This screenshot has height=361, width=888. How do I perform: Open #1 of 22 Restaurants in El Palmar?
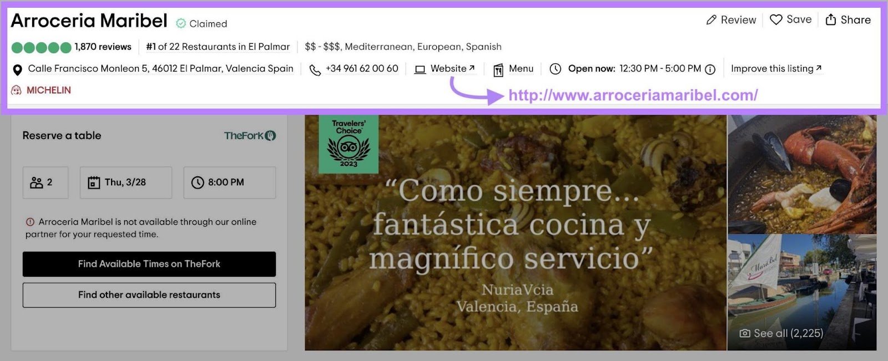[x=218, y=47]
